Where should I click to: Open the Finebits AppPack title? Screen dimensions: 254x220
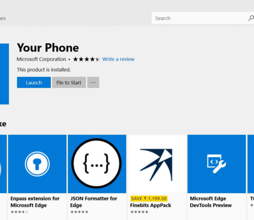pyautogui.click(x=150, y=205)
